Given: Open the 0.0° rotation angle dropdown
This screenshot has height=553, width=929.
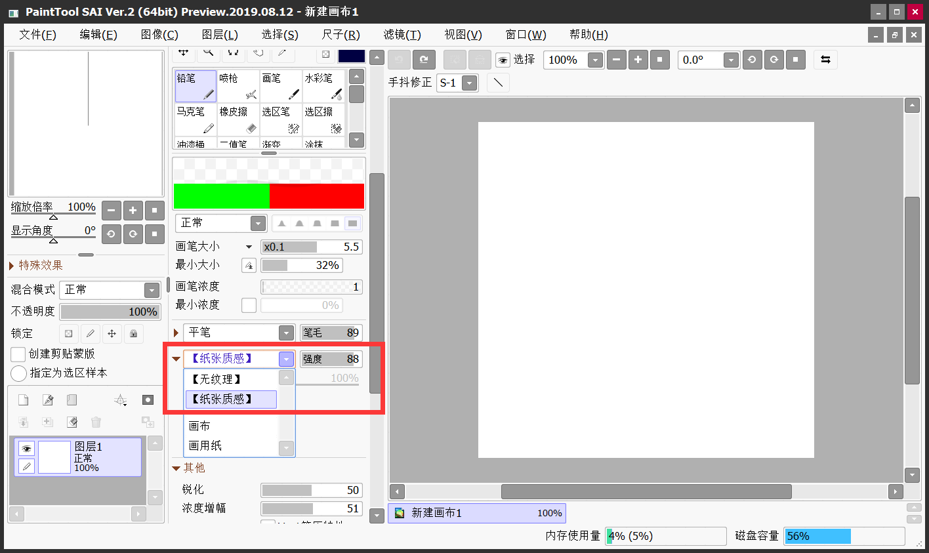Looking at the screenshot, I should (x=732, y=60).
